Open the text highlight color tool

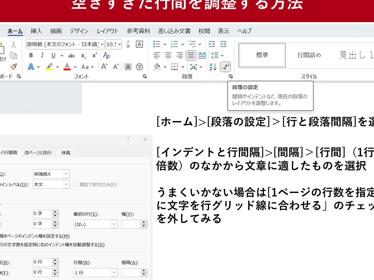click(x=49, y=66)
